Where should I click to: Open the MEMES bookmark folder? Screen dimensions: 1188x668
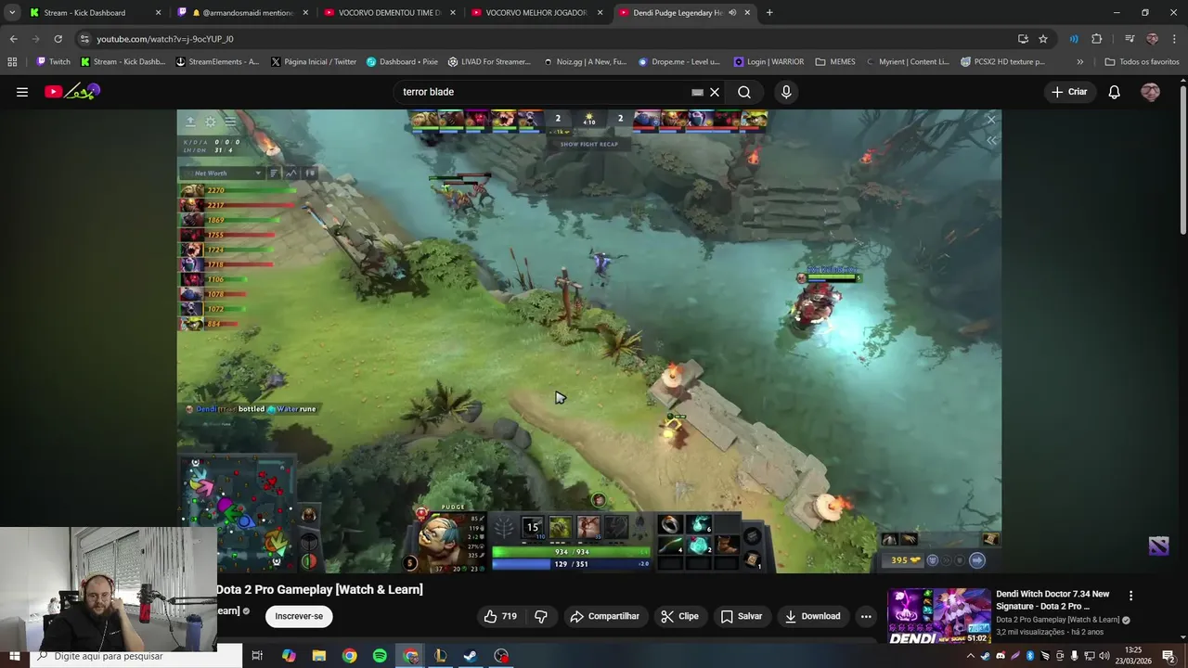(x=835, y=62)
